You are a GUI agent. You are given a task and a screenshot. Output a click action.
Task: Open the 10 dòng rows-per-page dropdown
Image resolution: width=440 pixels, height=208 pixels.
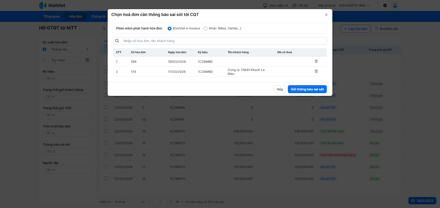click(123, 202)
